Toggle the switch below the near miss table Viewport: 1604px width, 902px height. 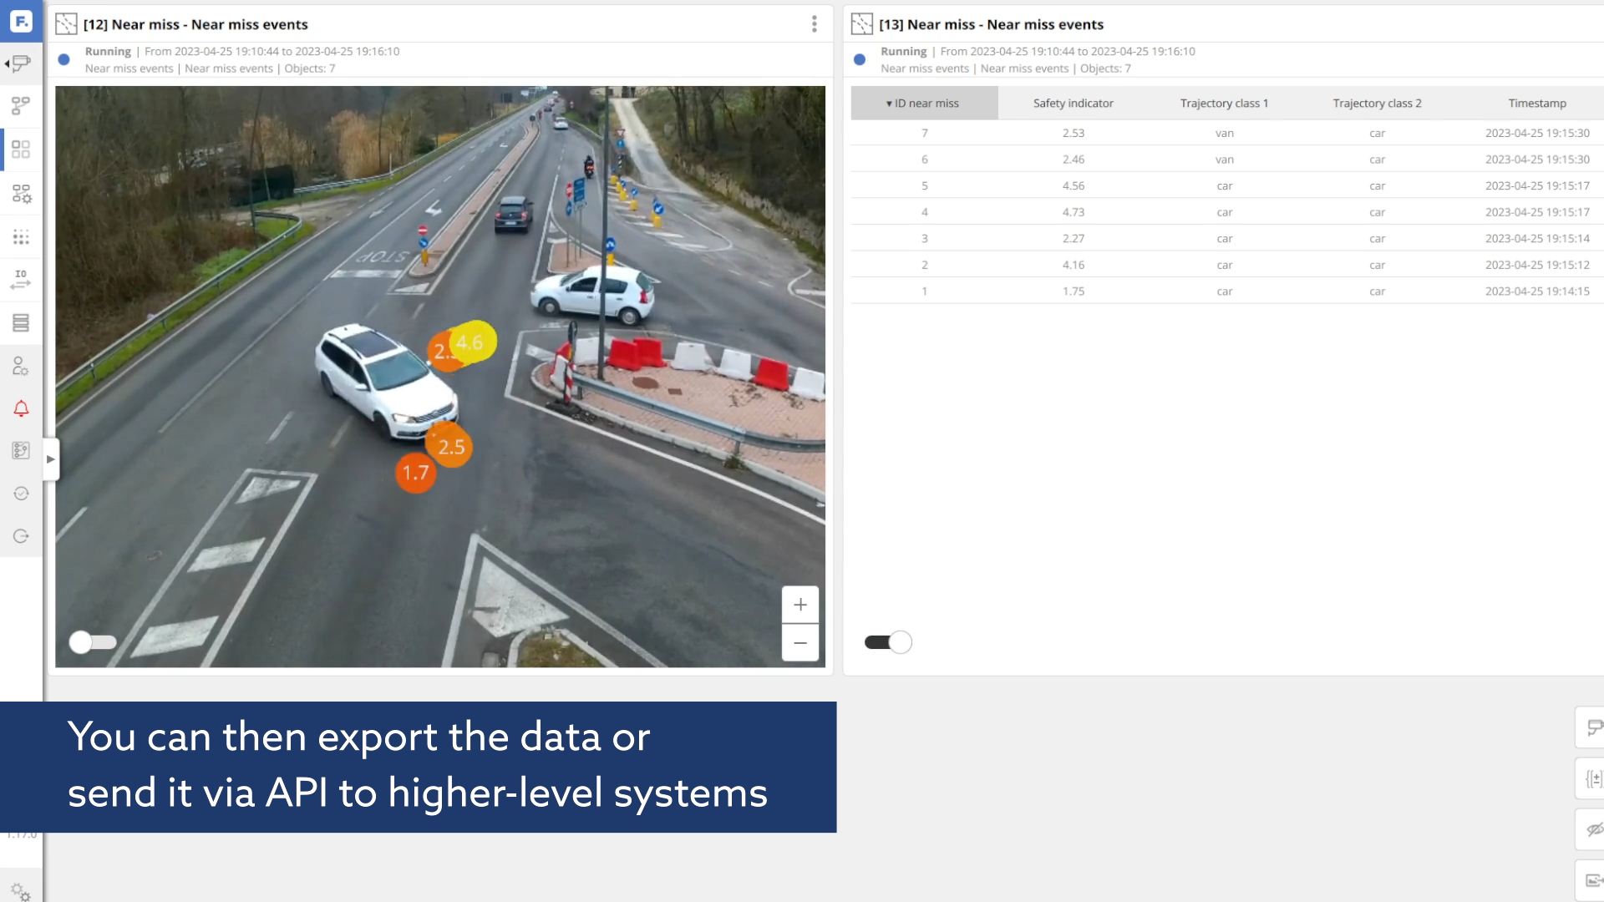(x=888, y=641)
